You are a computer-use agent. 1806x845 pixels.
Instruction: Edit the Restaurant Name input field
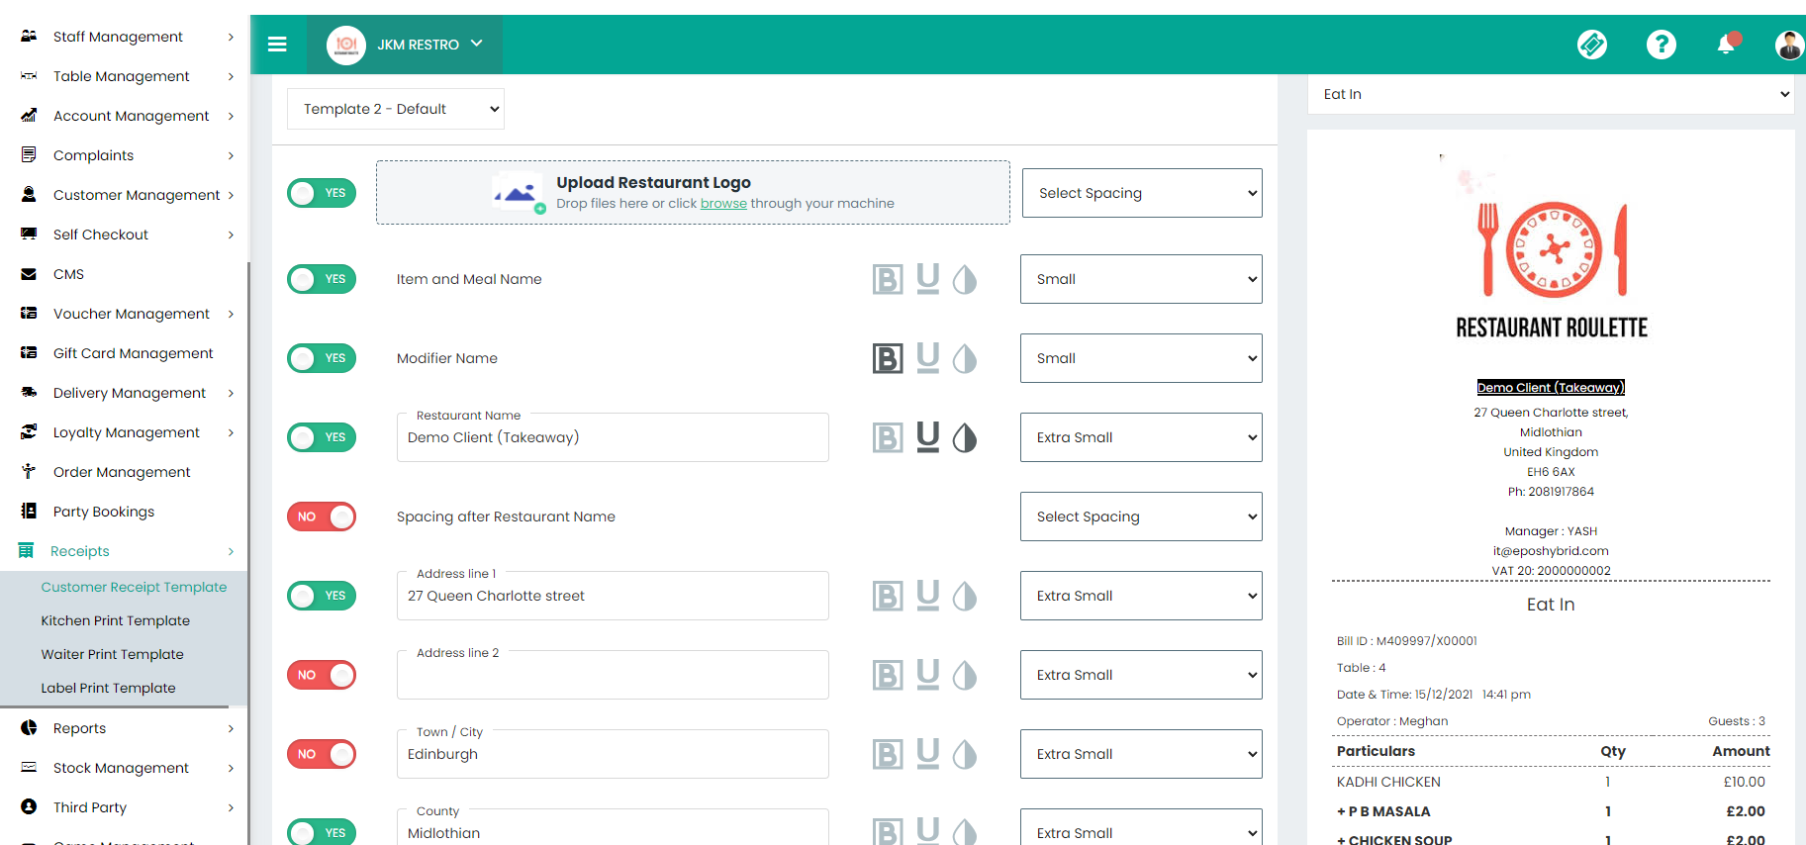tap(613, 437)
